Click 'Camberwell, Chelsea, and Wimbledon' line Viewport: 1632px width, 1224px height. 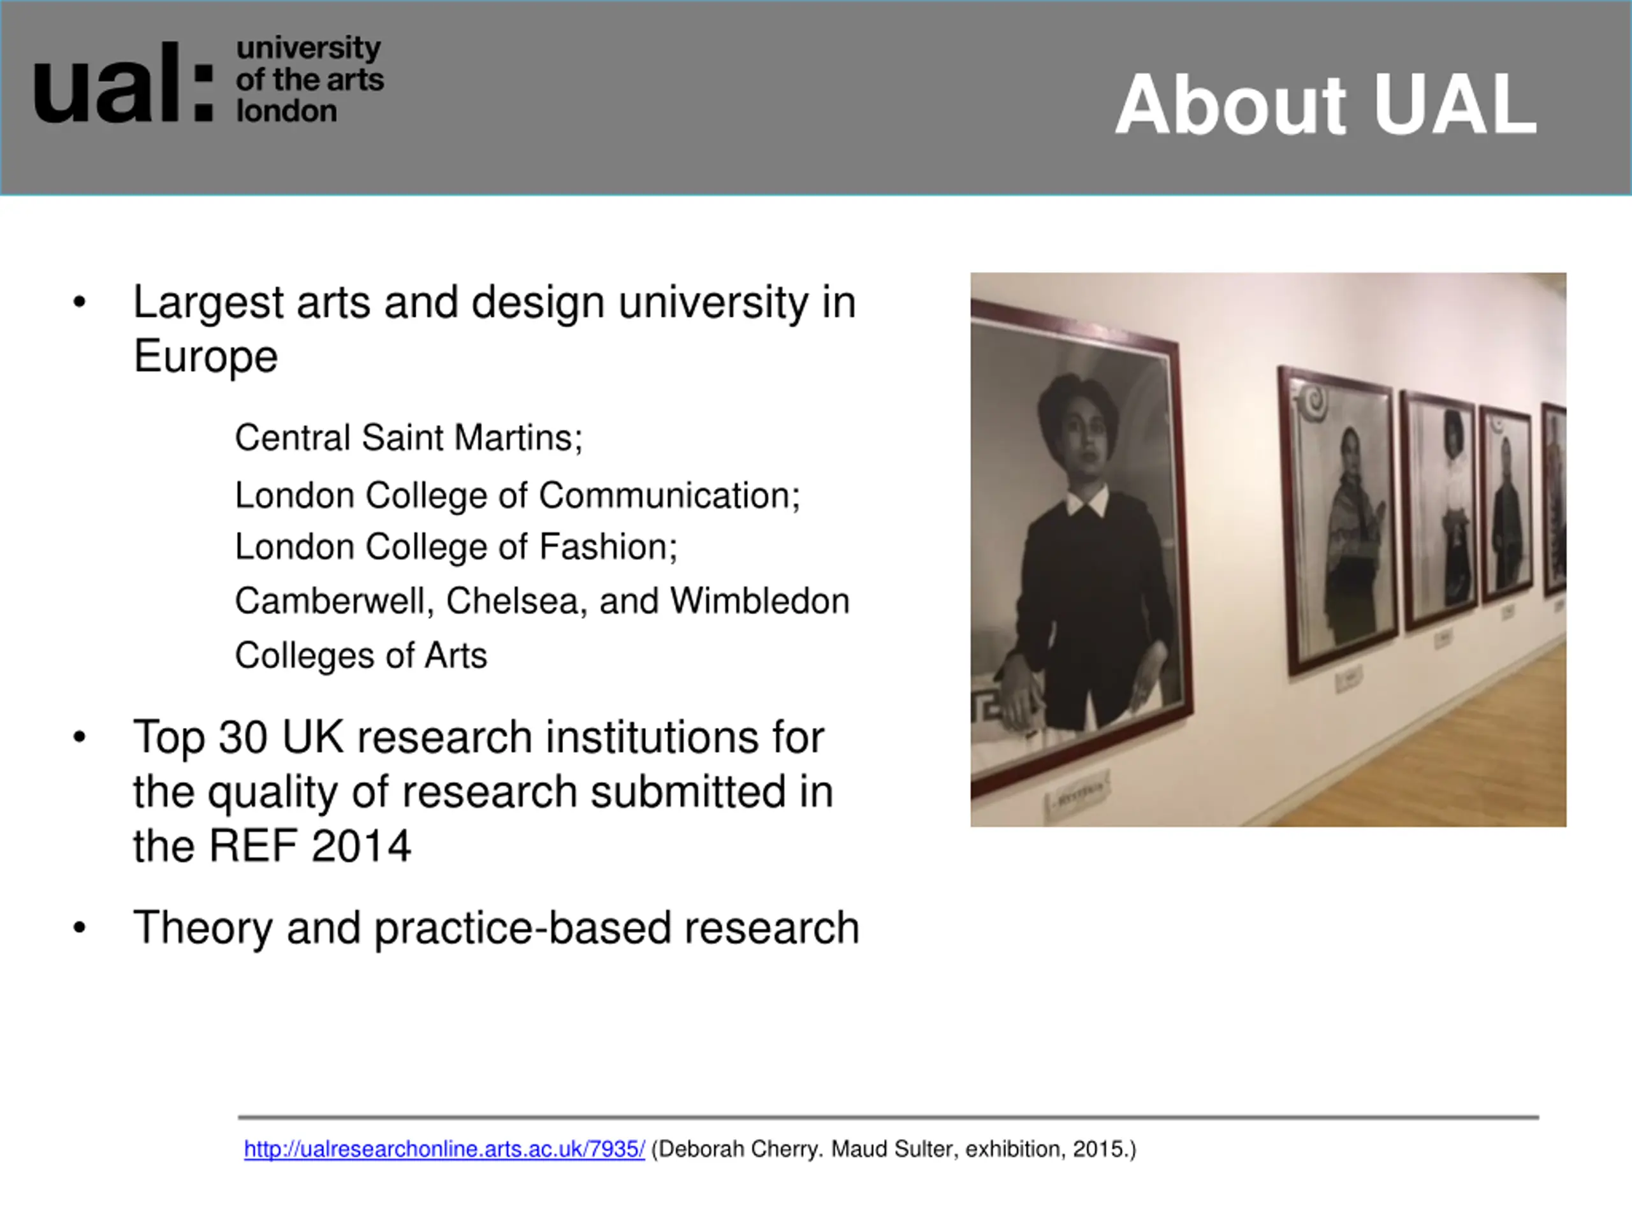(543, 601)
